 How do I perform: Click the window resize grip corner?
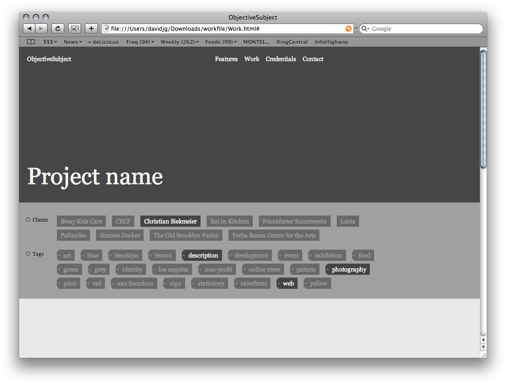[484, 355]
